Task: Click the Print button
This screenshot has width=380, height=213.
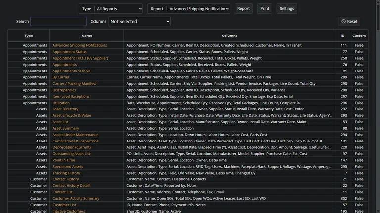Action: [265, 9]
